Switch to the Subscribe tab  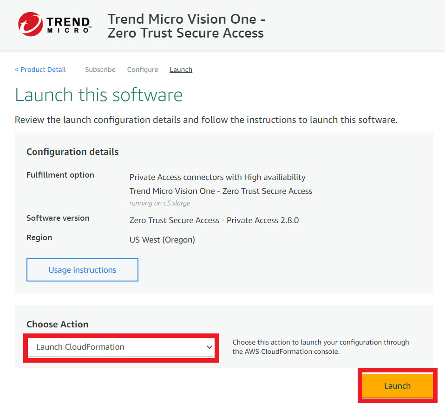click(x=100, y=69)
